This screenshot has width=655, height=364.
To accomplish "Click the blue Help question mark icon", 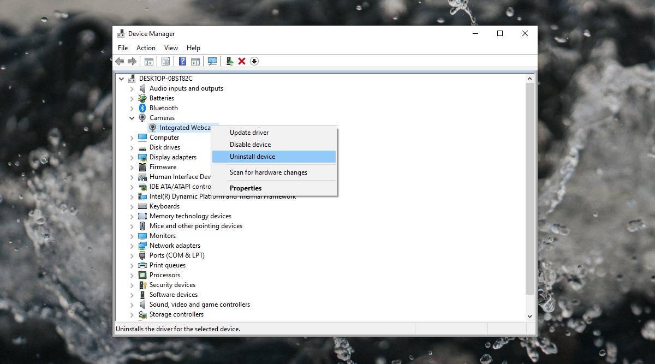I will [183, 61].
